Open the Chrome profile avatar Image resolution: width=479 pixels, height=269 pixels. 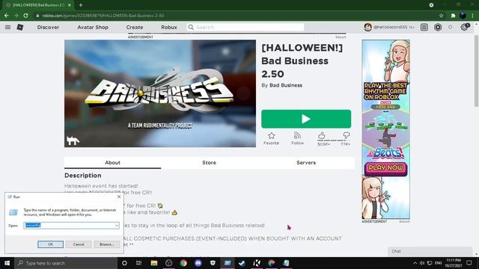(x=463, y=16)
